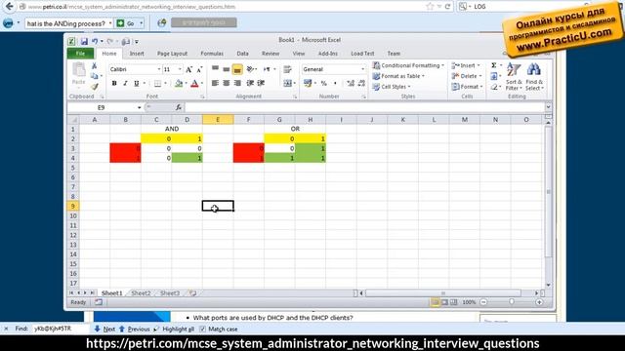Align text left in the cell

tap(215, 83)
